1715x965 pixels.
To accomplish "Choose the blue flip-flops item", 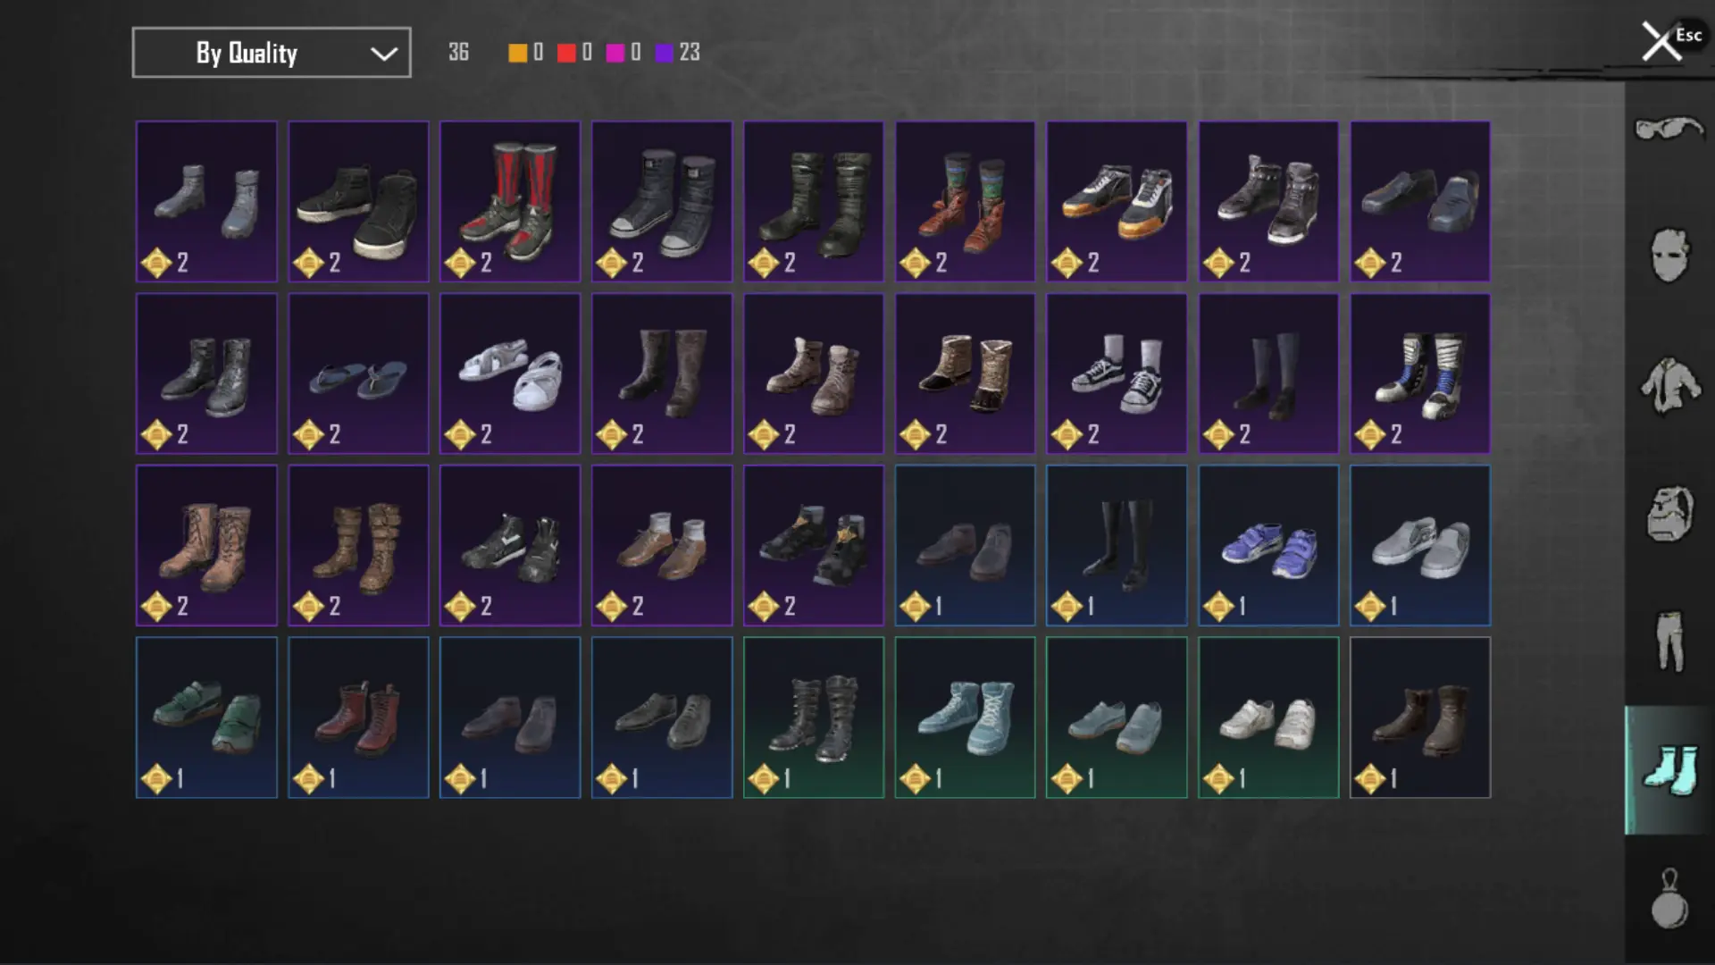I will [x=358, y=373].
